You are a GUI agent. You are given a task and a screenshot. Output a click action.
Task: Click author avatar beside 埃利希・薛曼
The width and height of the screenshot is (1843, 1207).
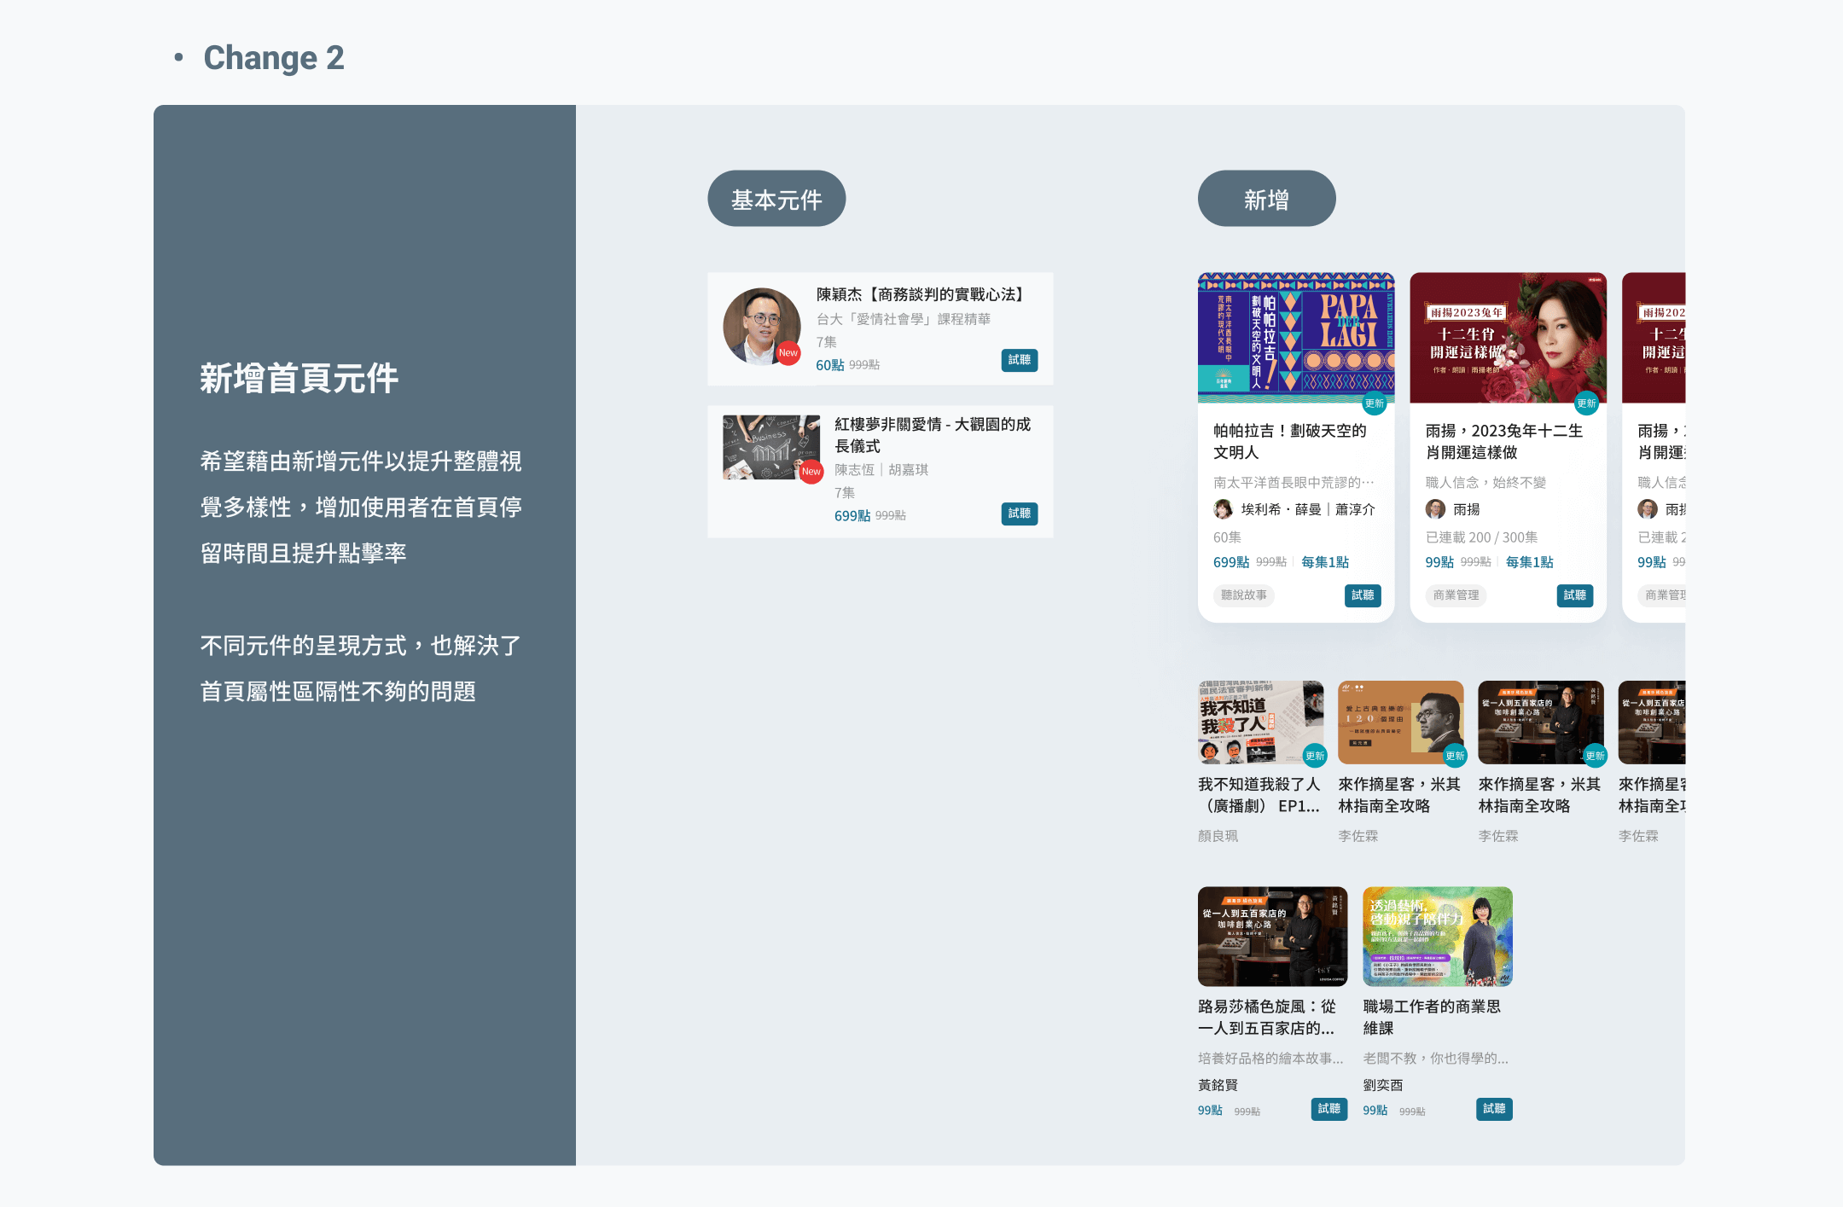point(1223,509)
